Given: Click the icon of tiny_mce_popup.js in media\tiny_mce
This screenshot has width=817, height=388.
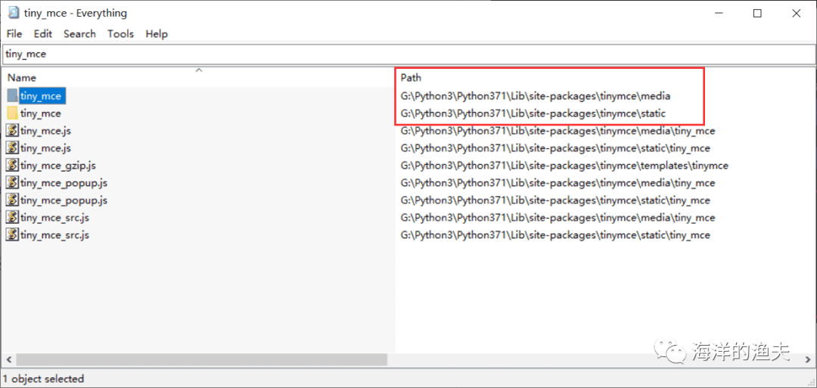Looking at the screenshot, I should [13, 183].
